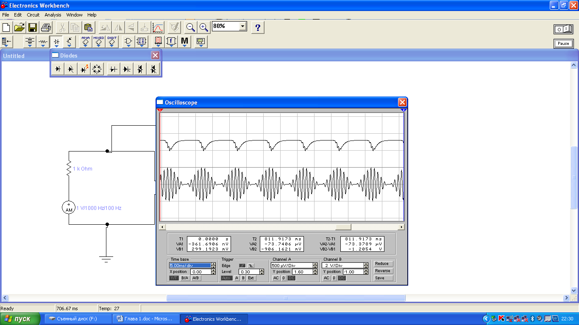Open the Circuit menu
Screen dimensions: 579x325
(x=33, y=15)
